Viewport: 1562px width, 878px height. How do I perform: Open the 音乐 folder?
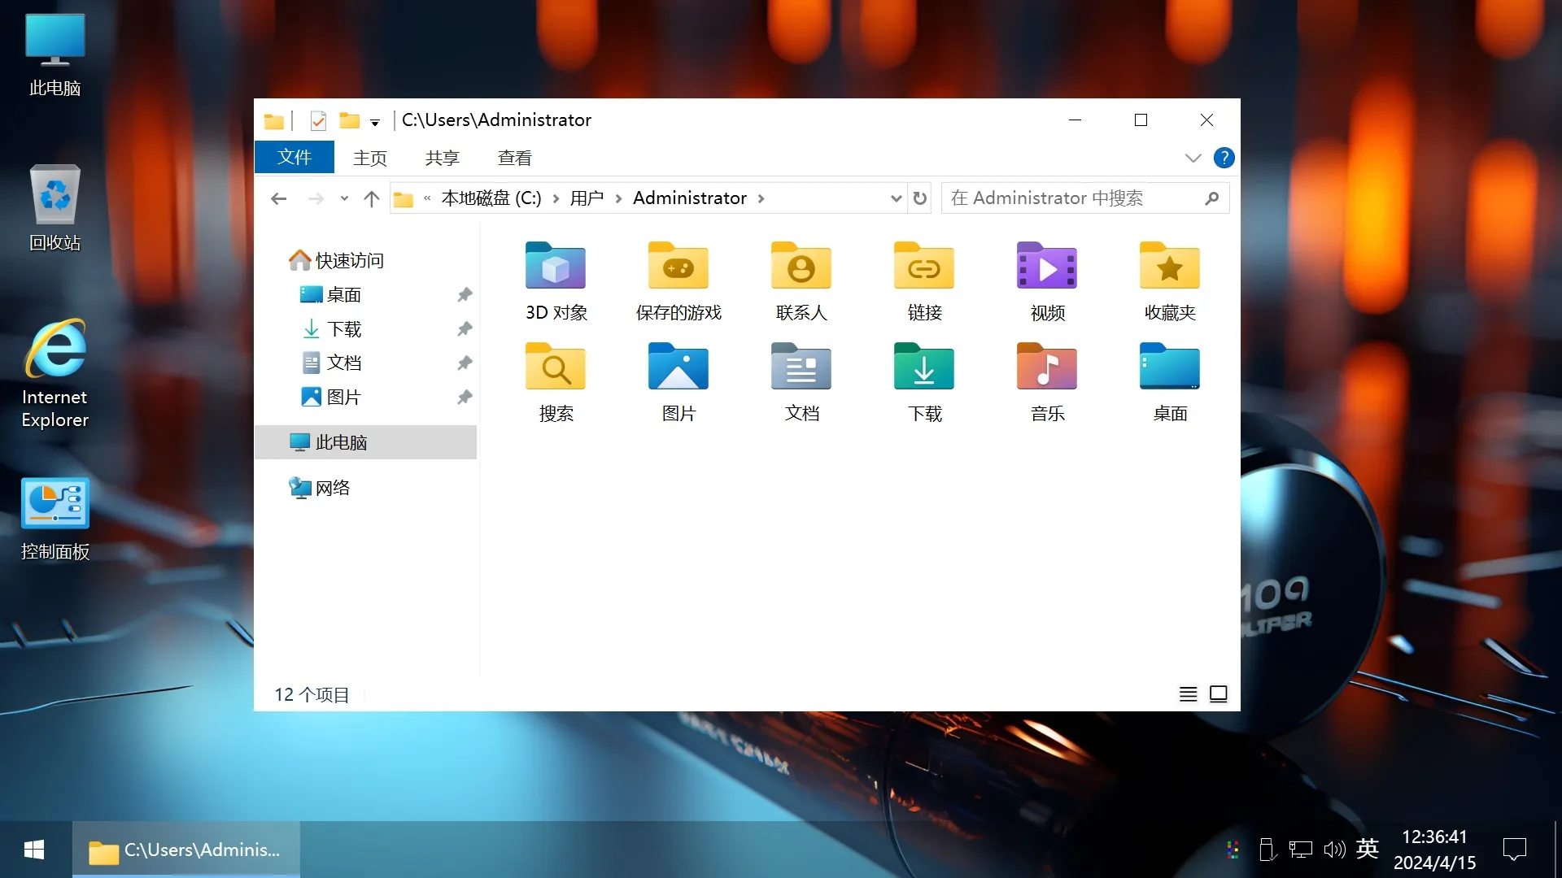(1046, 381)
